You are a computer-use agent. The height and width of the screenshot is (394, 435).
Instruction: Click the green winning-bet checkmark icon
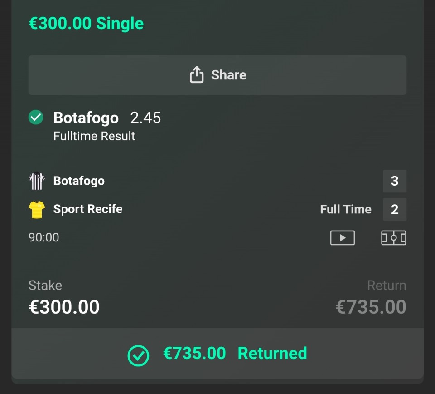coord(36,118)
